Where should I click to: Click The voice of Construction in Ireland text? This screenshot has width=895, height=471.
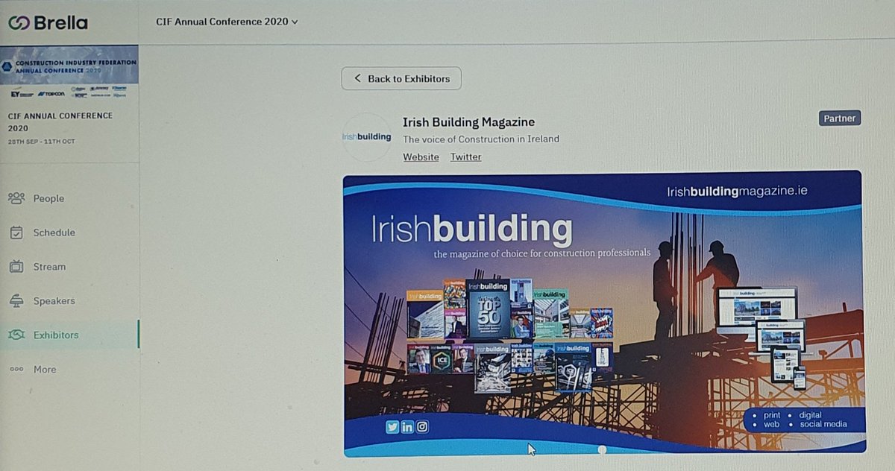coord(481,139)
